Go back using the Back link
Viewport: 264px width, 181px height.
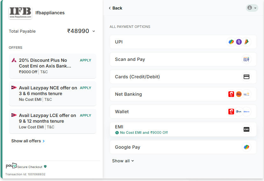(115, 8)
